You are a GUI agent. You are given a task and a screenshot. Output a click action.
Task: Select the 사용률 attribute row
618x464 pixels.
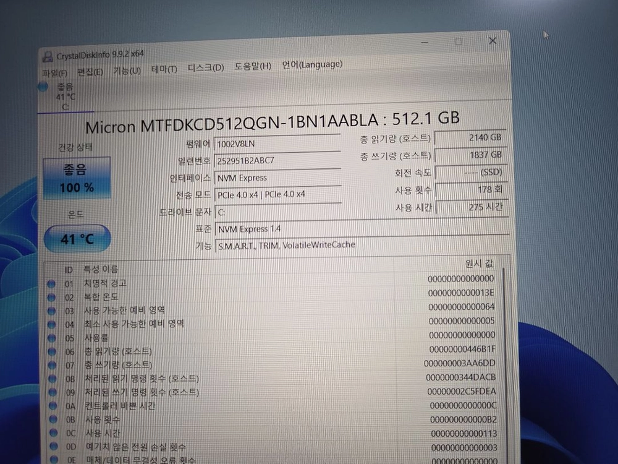pos(272,336)
